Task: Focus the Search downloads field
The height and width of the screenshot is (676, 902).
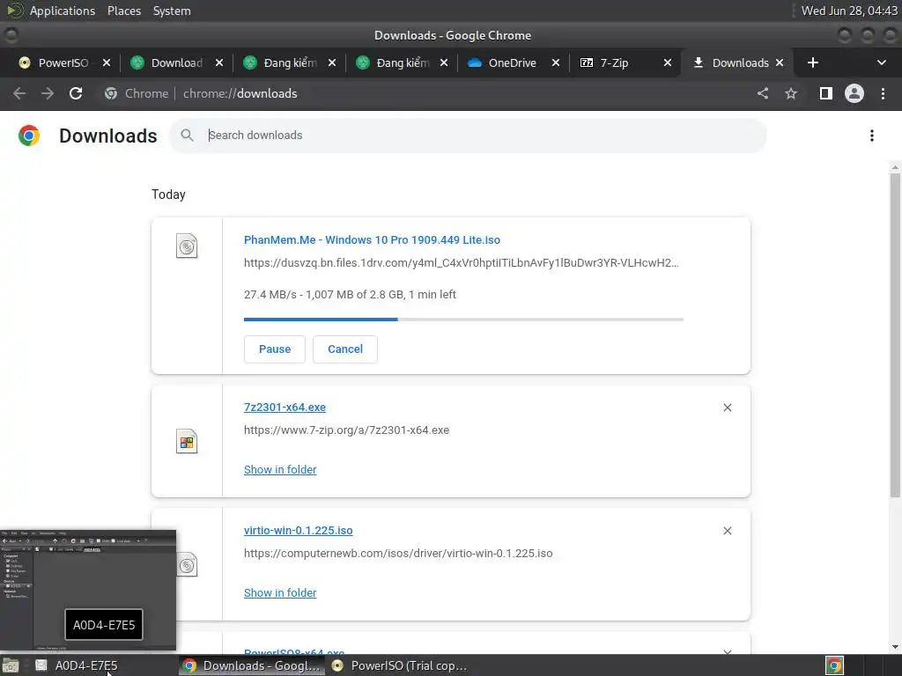Action: coord(468,135)
